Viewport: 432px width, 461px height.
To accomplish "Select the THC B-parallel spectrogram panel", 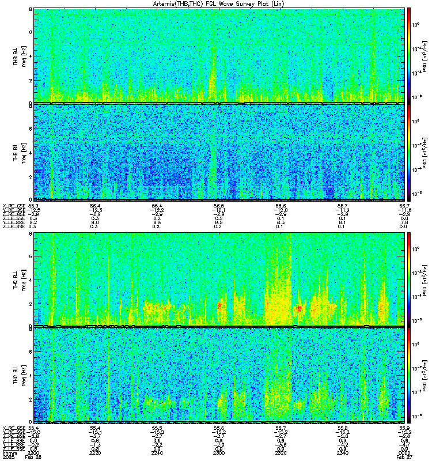I will [x=219, y=375].
